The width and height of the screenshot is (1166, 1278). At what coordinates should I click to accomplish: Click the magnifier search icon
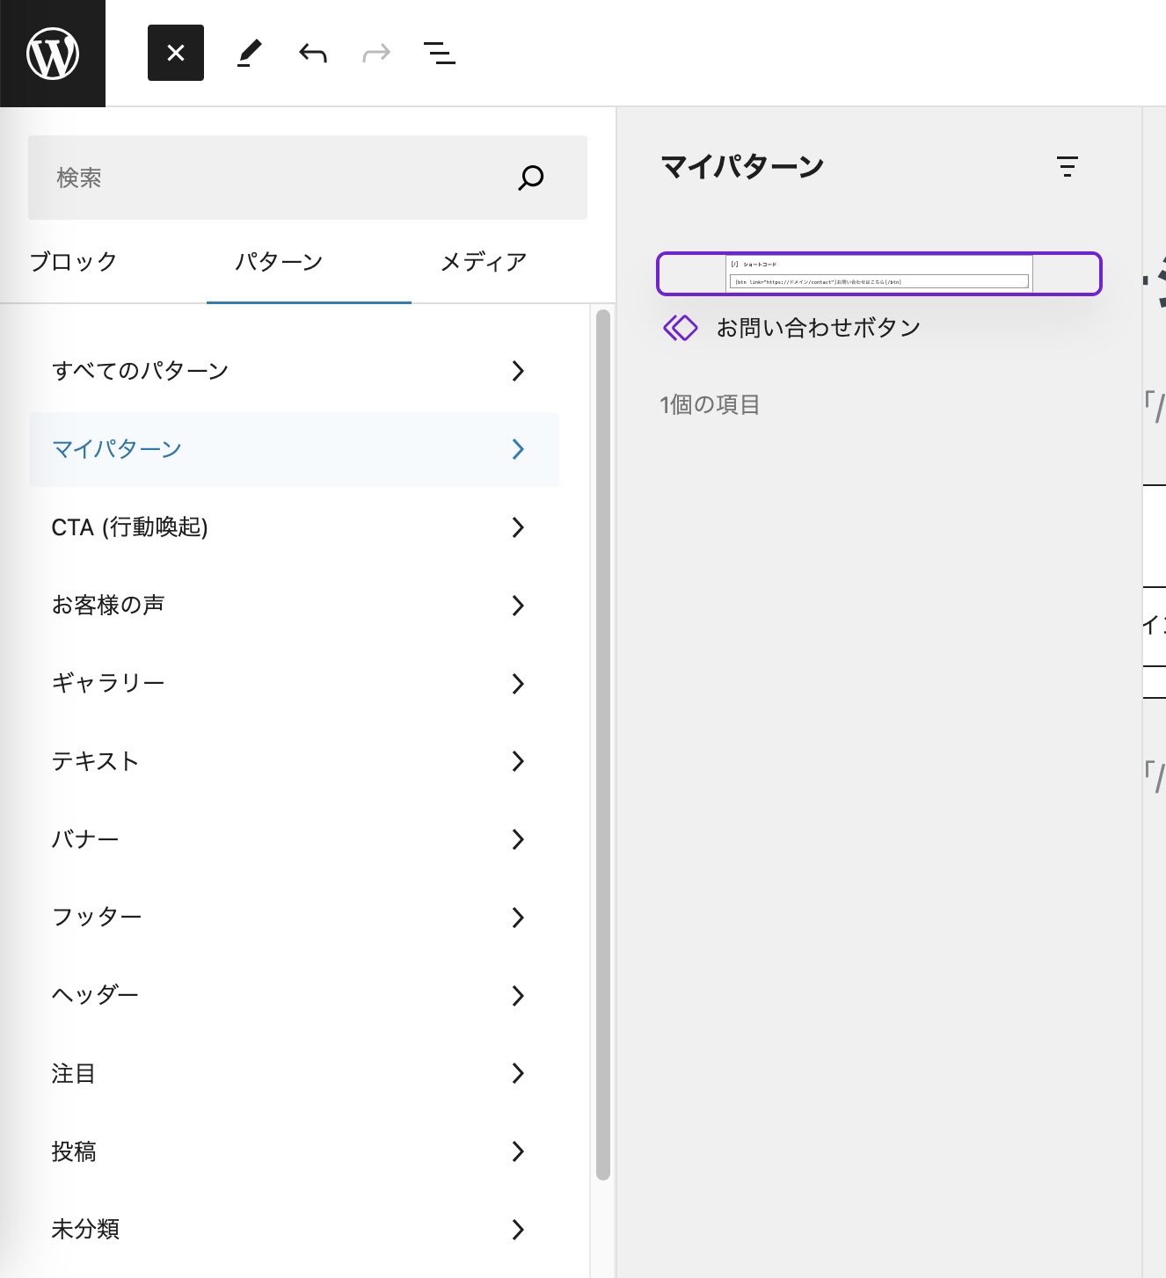(531, 178)
